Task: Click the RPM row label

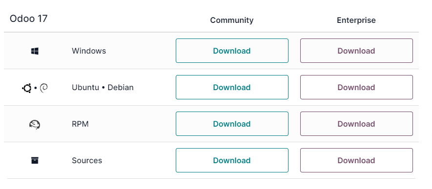Action: coord(80,124)
